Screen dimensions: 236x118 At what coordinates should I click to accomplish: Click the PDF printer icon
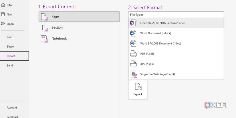tap(133, 53)
